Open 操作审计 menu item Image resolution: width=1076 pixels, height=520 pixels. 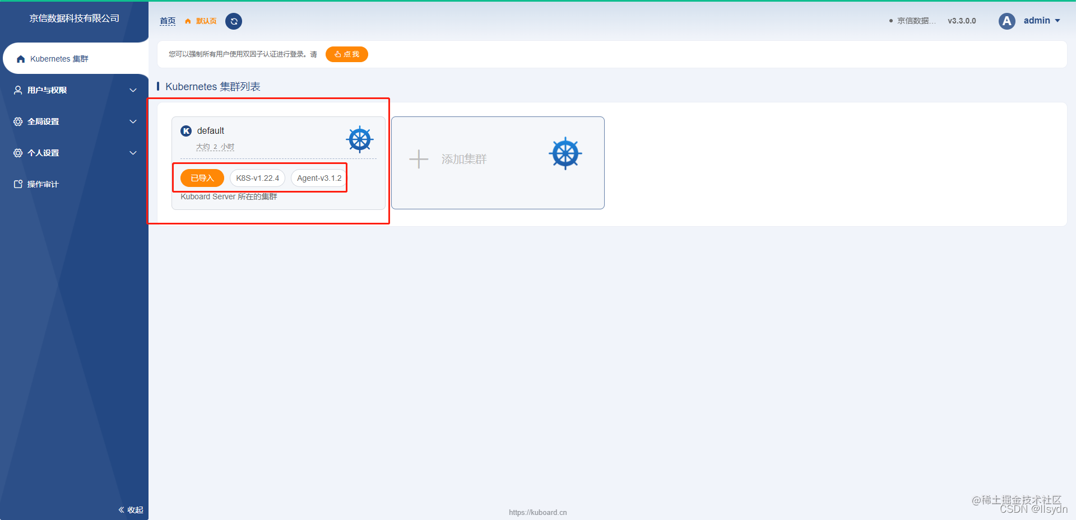(x=75, y=184)
